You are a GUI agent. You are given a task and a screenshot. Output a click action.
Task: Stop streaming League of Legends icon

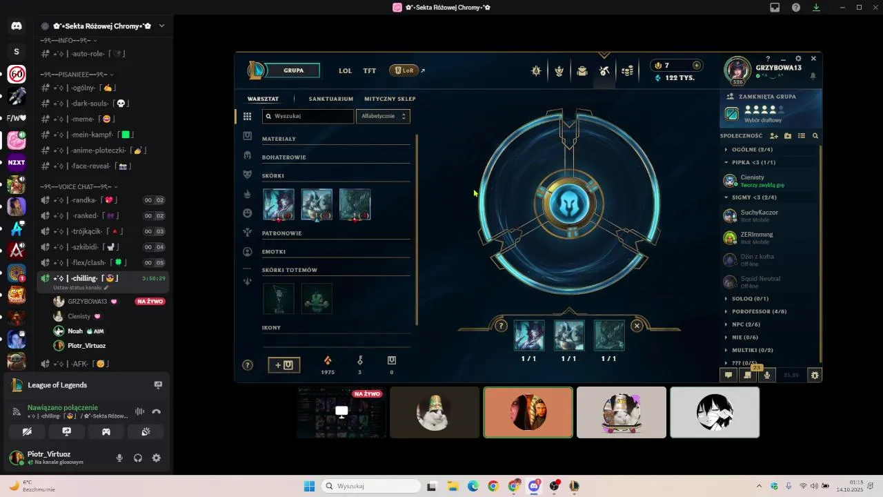(x=158, y=385)
